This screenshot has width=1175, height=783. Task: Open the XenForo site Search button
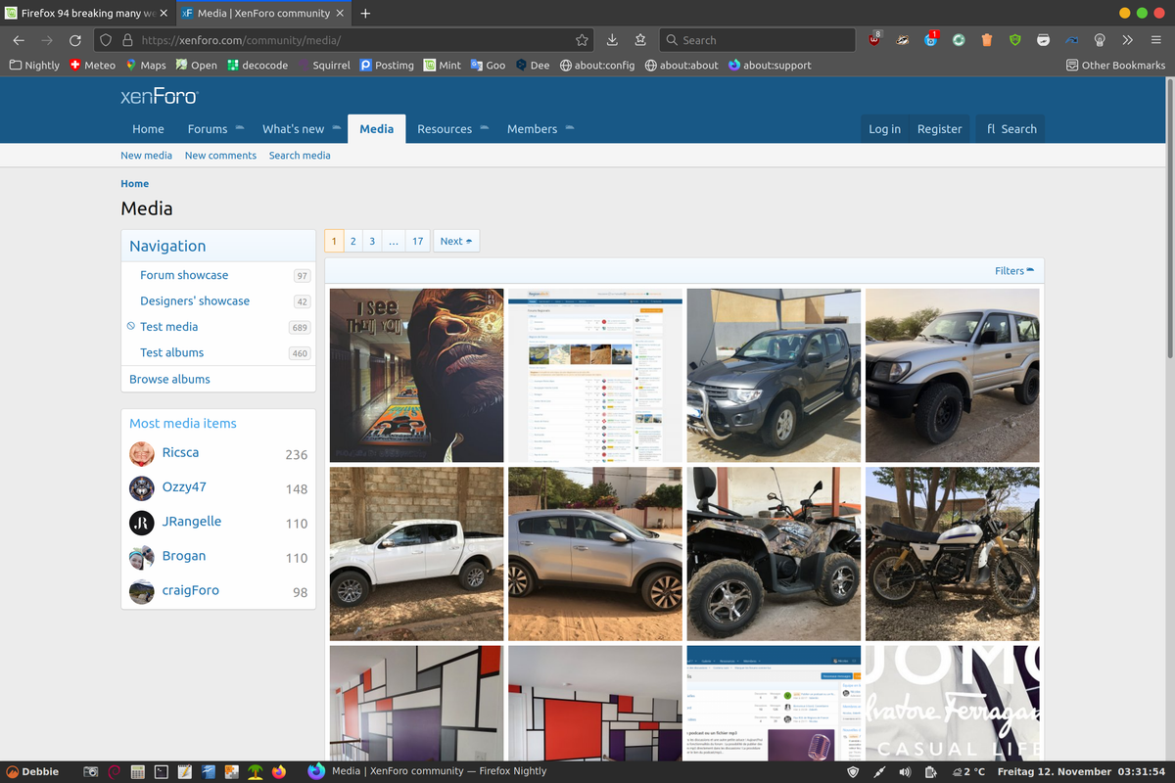tap(1011, 129)
